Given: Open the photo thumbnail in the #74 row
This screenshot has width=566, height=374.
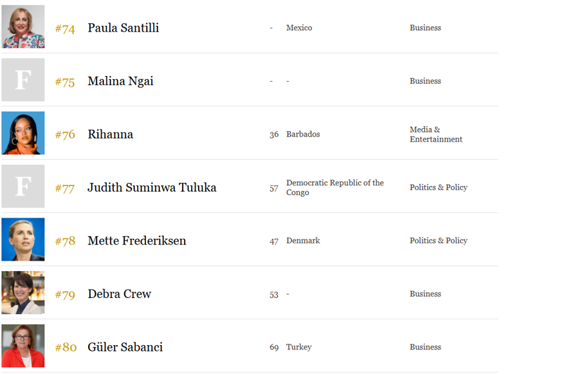Looking at the screenshot, I should pos(23,27).
